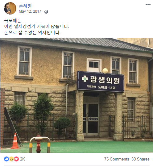Visit the 손혜원 profile name link
This screenshot has height=167, width=153.
pyautogui.click(x=25, y=6)
